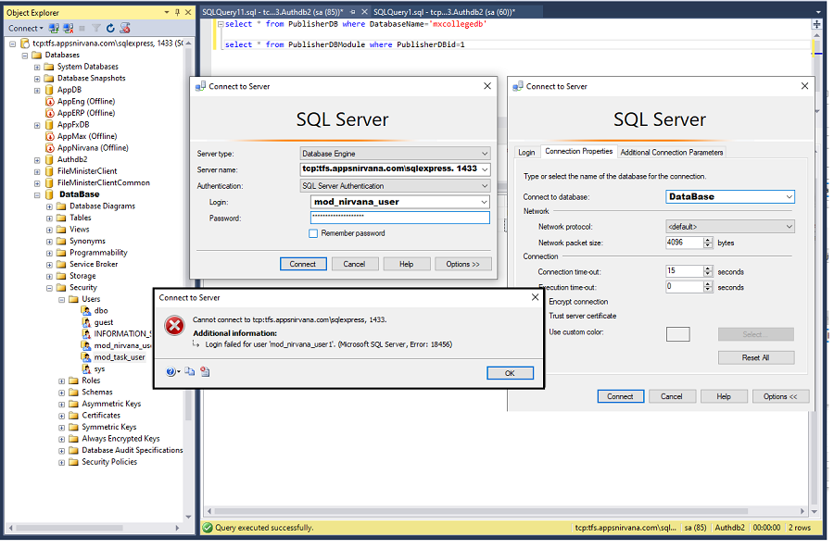Refresh the Object Explorer tree
The image size is (834, 549).
click(110, 28)
